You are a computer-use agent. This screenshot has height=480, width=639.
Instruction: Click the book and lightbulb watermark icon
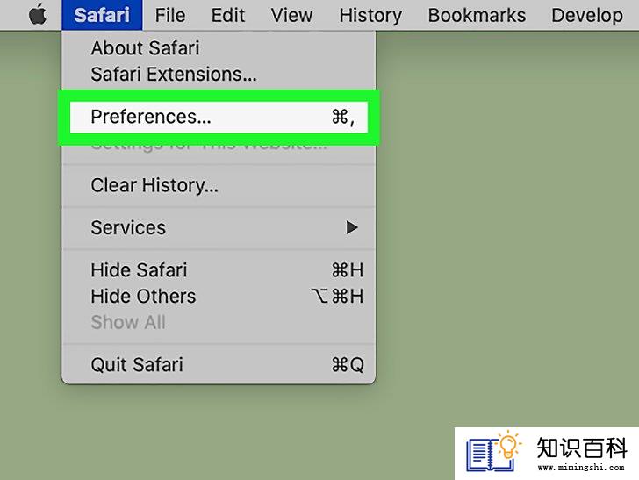[493, 451]
